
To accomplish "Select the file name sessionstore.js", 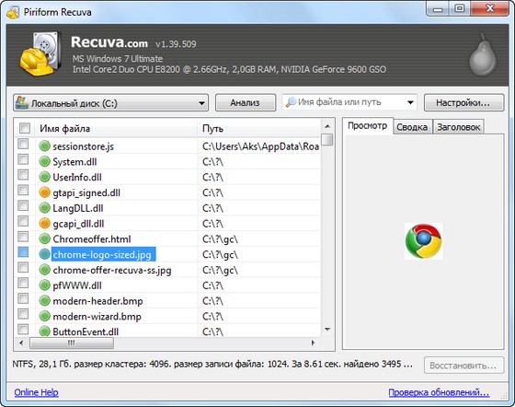I will (x=84, y=146).
